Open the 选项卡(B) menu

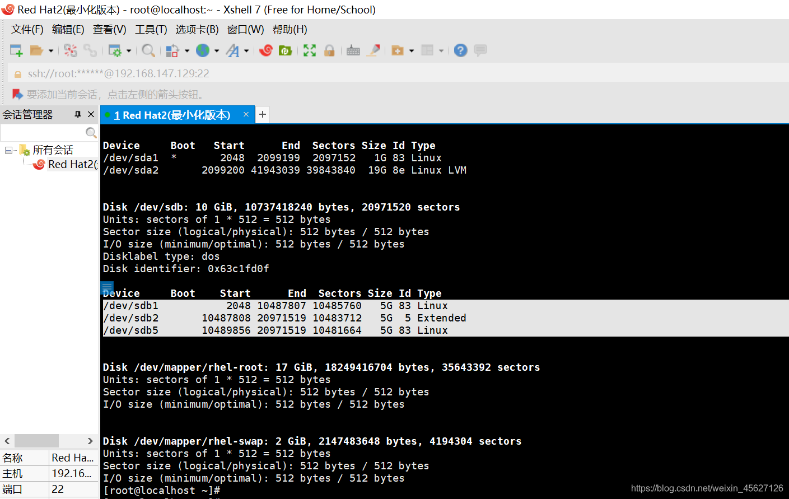point(197,30)
